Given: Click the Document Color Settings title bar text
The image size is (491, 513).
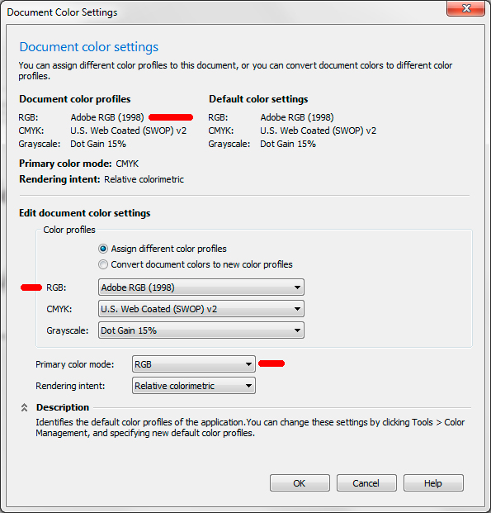Looking at the screenshot, I should pyautogui.click(x=62, y=12).
